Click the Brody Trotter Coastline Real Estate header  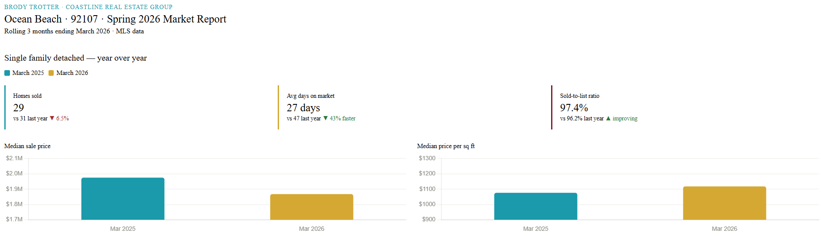pyautogui.click(x=88, y=7)
